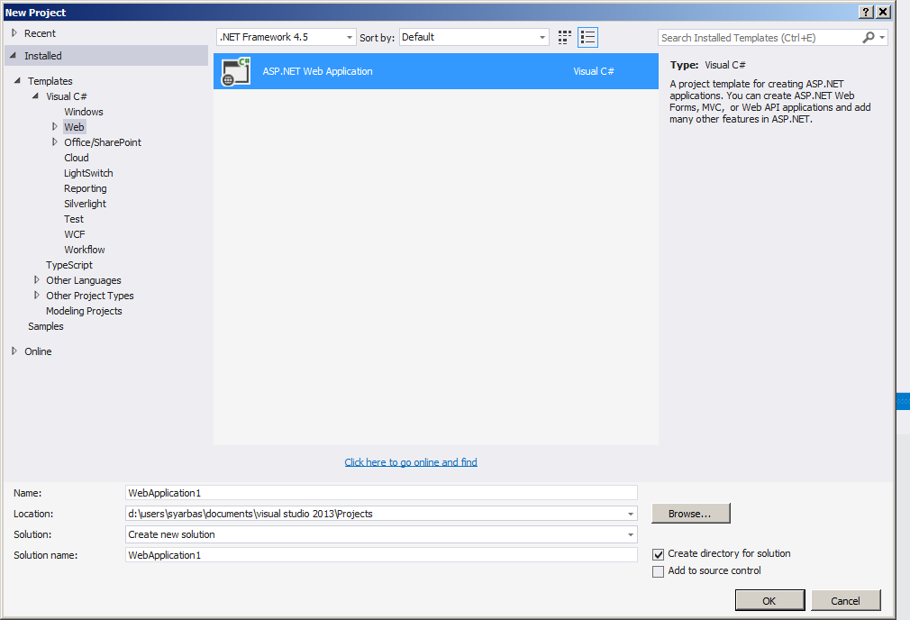Switch to small icons view

[x=565, y=38]
